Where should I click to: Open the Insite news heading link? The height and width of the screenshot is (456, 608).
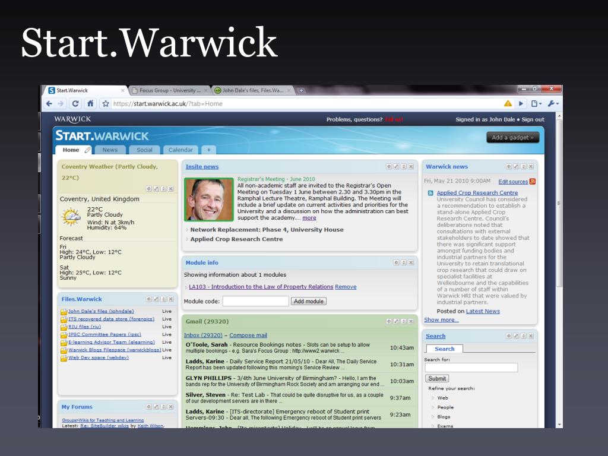[x=202, y=167]
